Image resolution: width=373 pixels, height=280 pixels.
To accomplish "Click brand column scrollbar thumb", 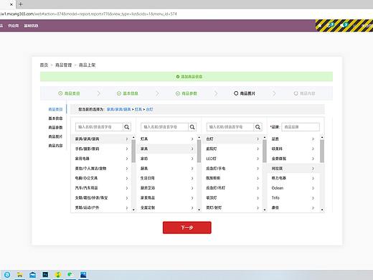I will [322, 151].
